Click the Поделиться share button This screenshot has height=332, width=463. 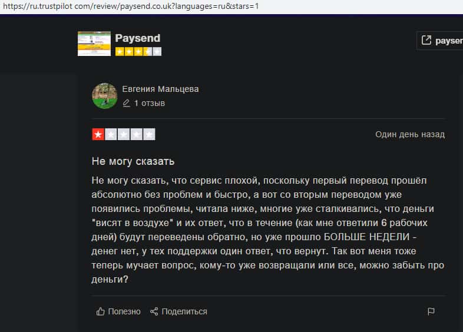tap(178, 311)
